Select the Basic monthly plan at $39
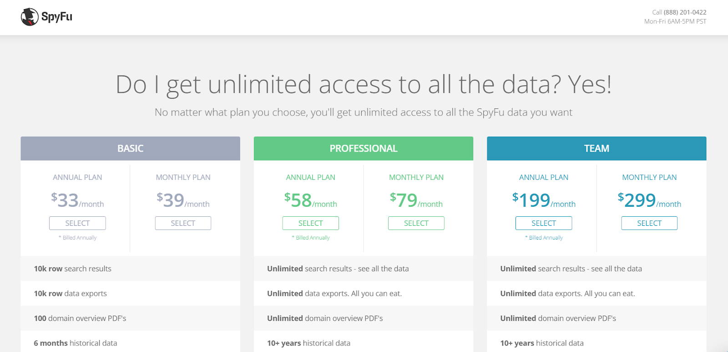The image size is (728, 352). (x=183, y=223)
